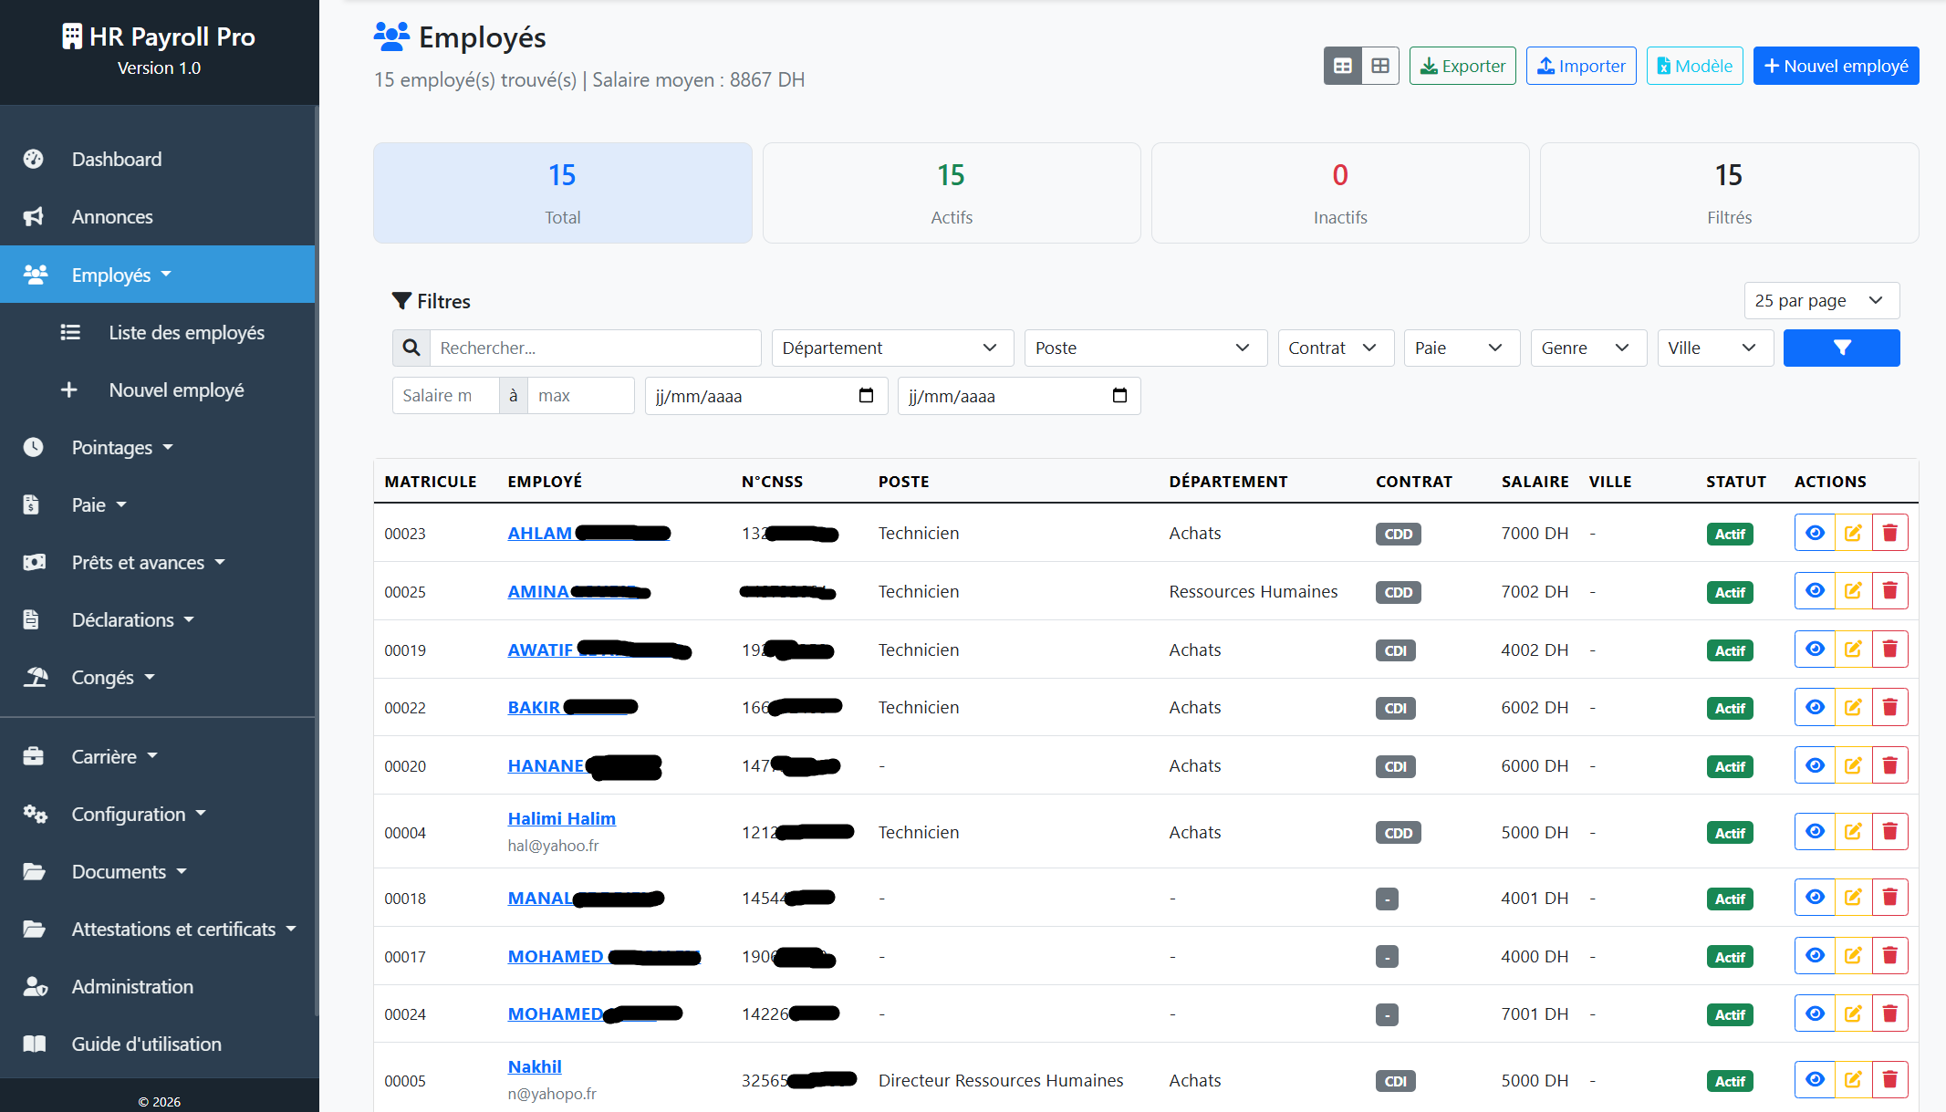
Task: Open Administration in the sidebar
Action: [x=157, y=986]
